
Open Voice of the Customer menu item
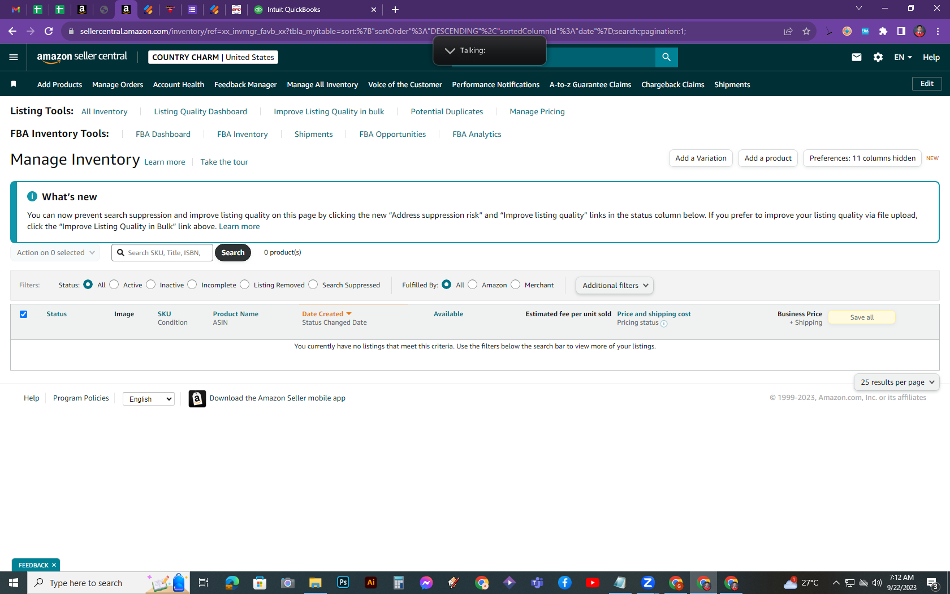405,85
